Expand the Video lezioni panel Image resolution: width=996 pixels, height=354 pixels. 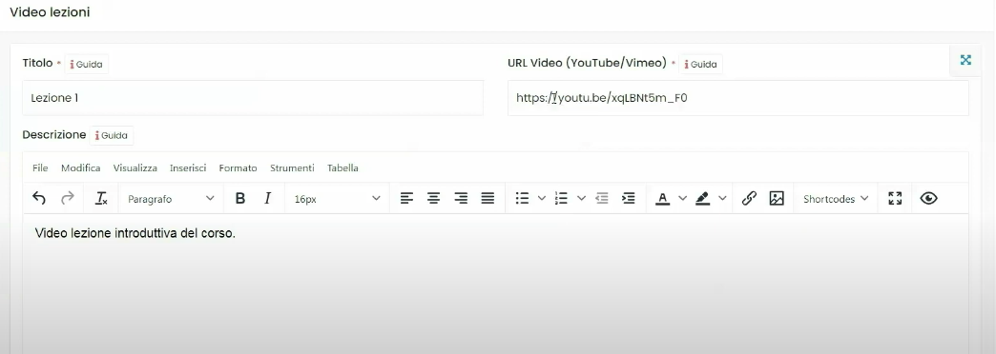coord(965,60)
